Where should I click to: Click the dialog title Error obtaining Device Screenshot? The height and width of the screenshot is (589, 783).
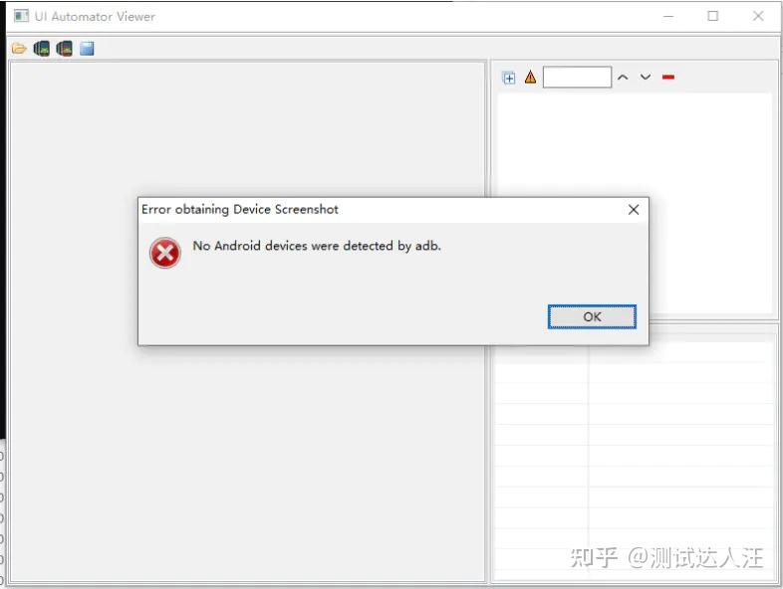[240, 210]
